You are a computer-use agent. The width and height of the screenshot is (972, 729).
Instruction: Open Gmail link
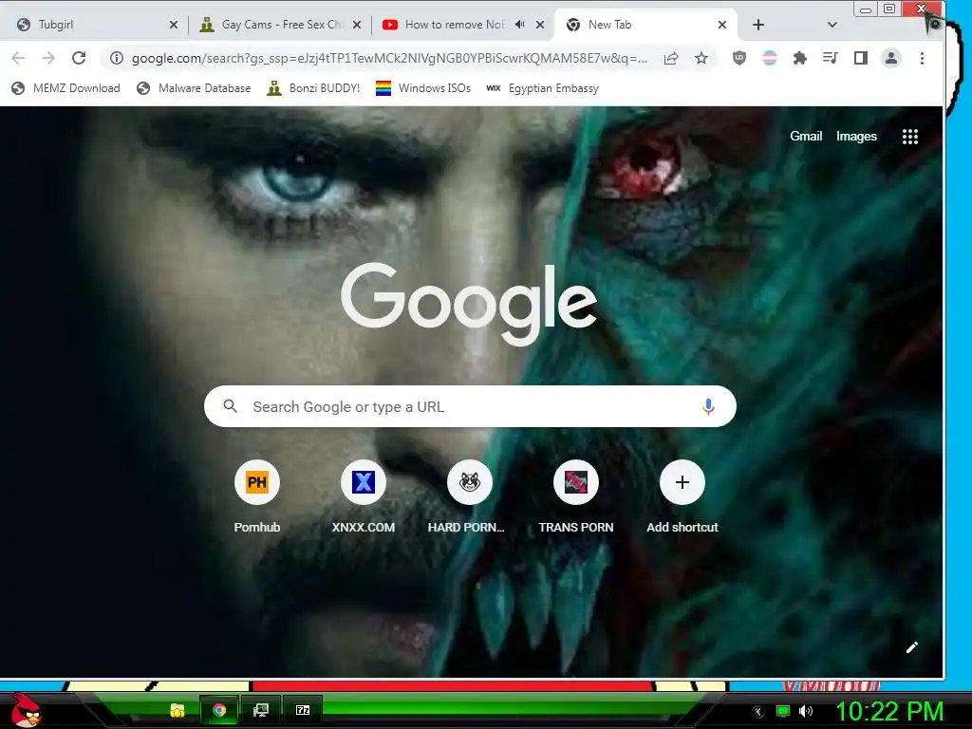click(806, 137)
